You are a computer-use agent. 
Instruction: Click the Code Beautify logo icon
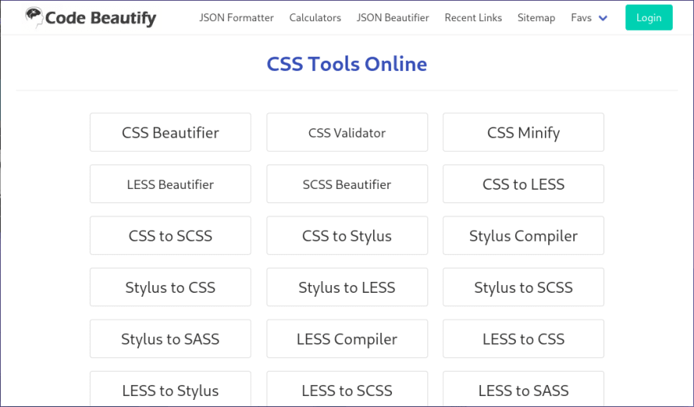click(34, 17)
